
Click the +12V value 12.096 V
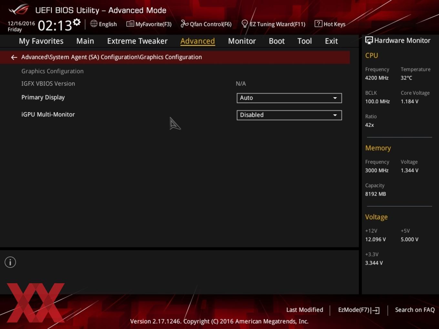coord(375,239)
